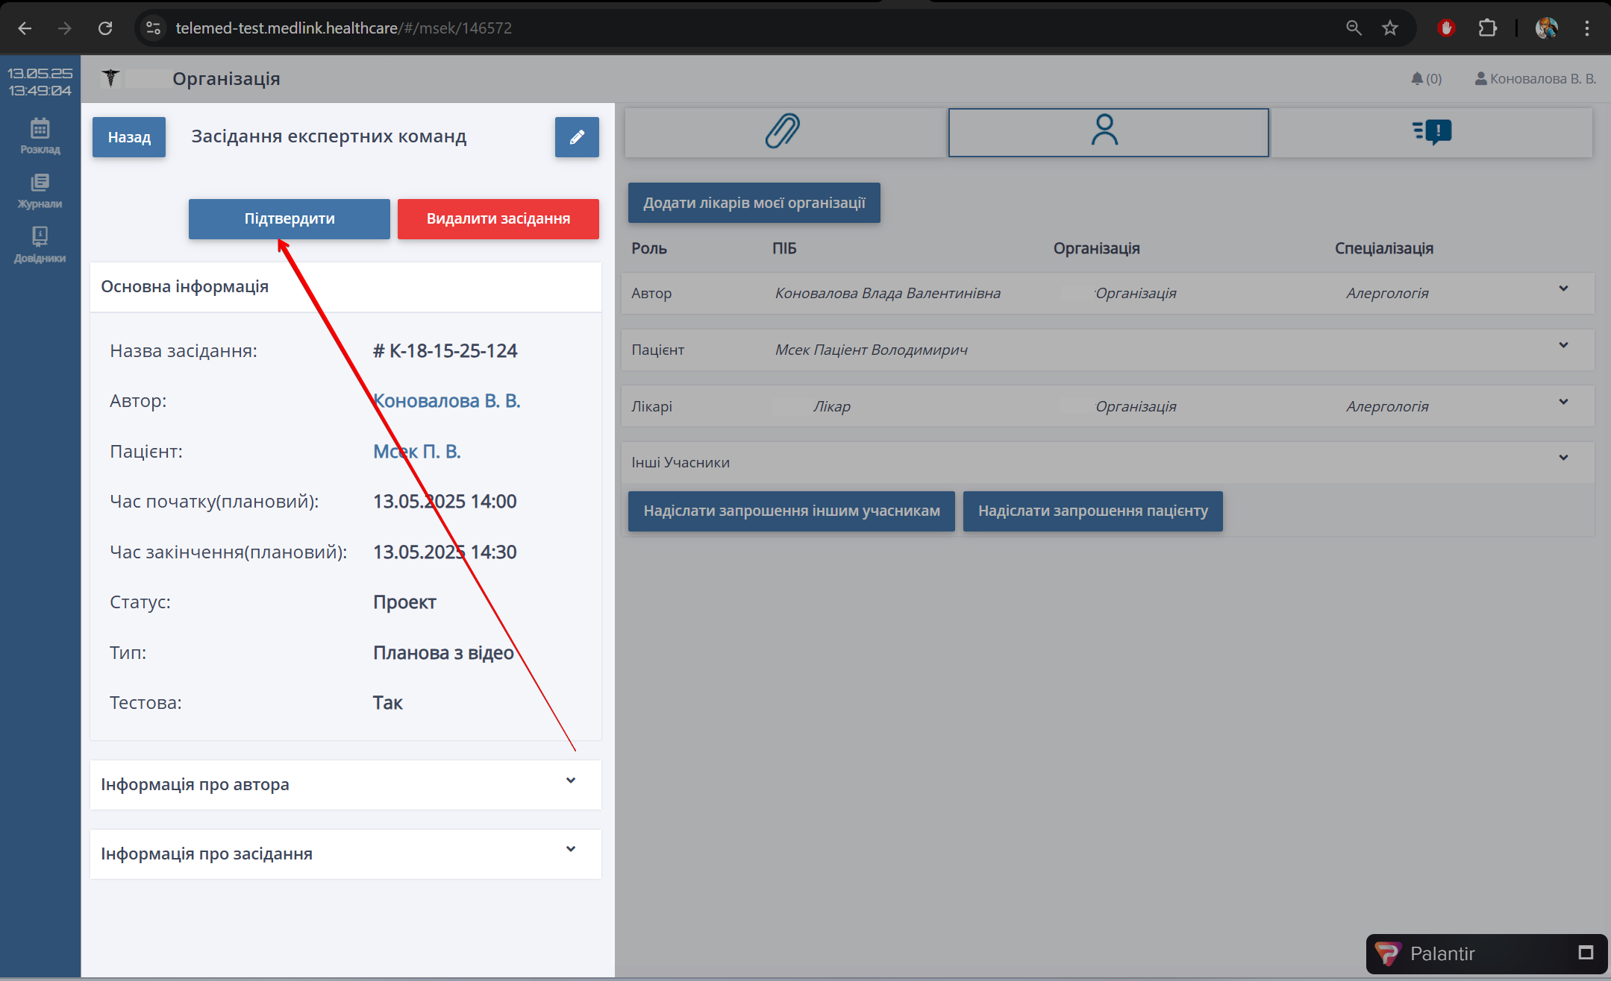Click Видалити засідання red button
Image resolution: width=1611 pixels, height=981 pixels.
(498, 219)
